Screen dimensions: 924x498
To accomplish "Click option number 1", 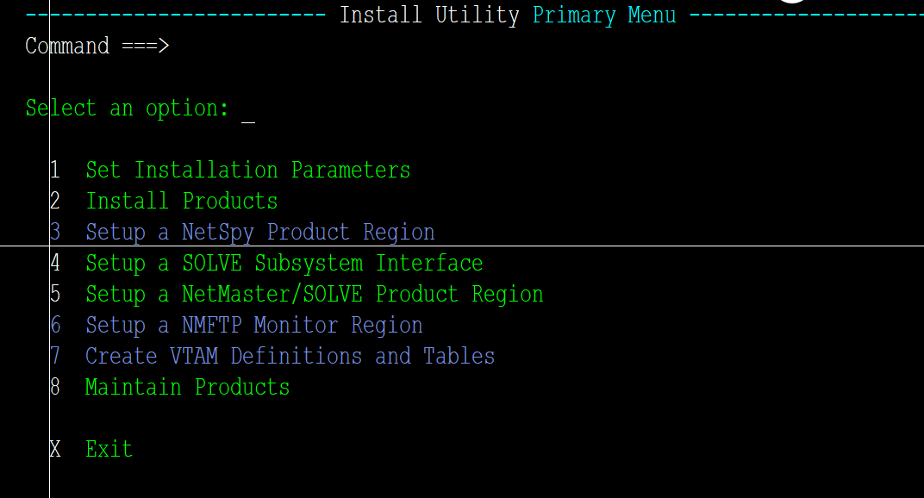I will tap(55, 171).
